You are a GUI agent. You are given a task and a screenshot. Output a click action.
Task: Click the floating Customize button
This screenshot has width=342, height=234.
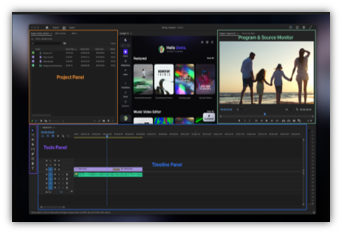coord(209,118)
